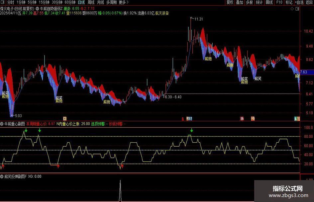The image size is (314, 202).
Task: Select the 60分钟 period tab
Action: (70, 2)
